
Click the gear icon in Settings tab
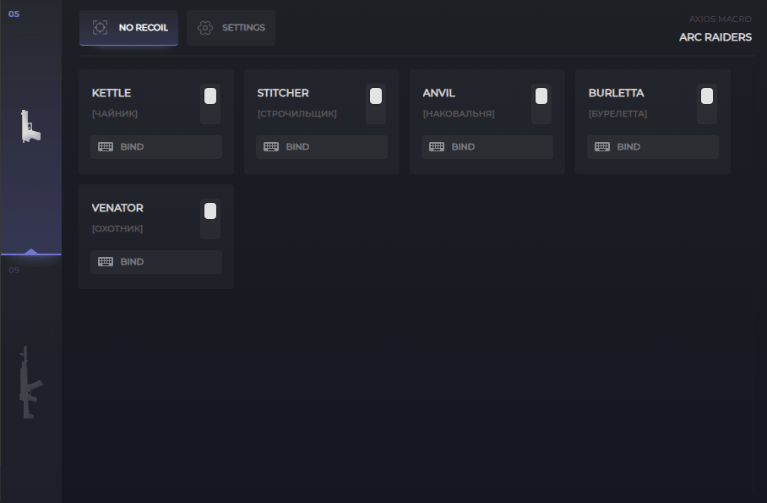point(205,28)
